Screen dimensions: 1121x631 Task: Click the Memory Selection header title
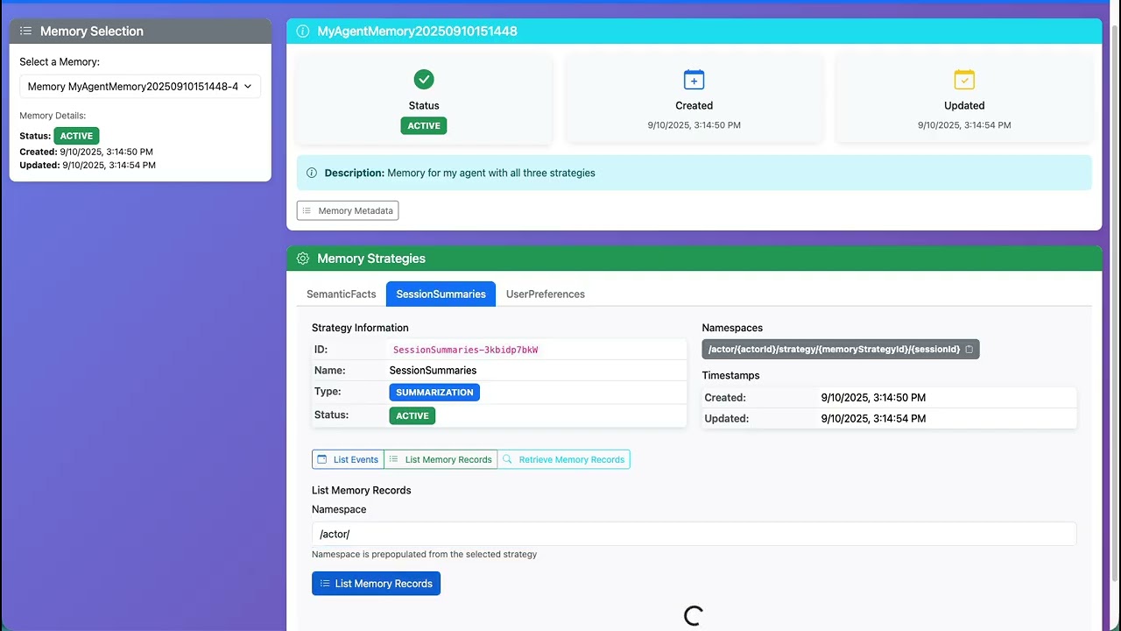click(92, 31)
